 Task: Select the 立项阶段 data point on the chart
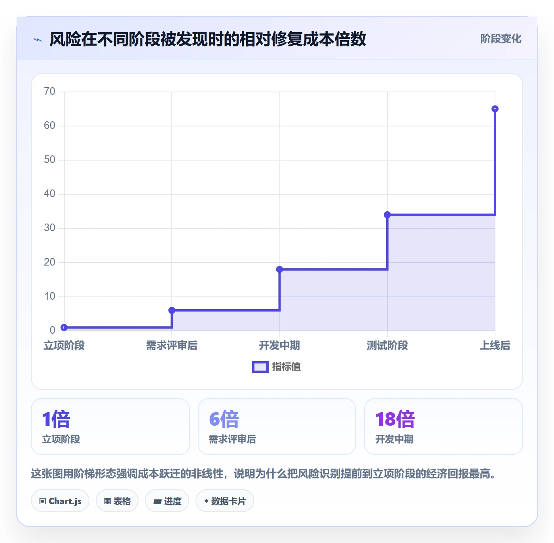click(64, 327)
